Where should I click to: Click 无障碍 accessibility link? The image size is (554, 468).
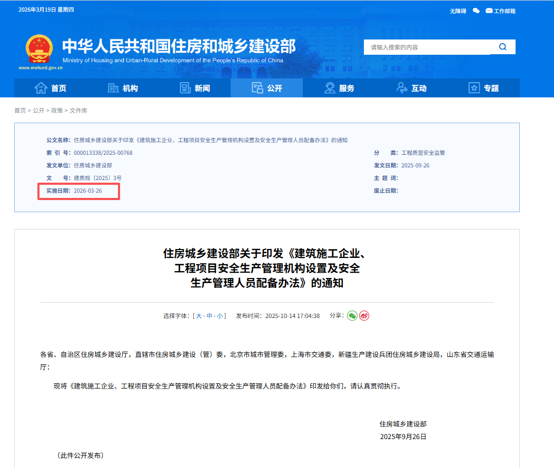point(458,11)
